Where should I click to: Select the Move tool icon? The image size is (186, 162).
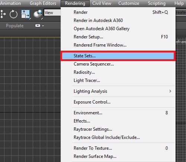click(3, 14)
